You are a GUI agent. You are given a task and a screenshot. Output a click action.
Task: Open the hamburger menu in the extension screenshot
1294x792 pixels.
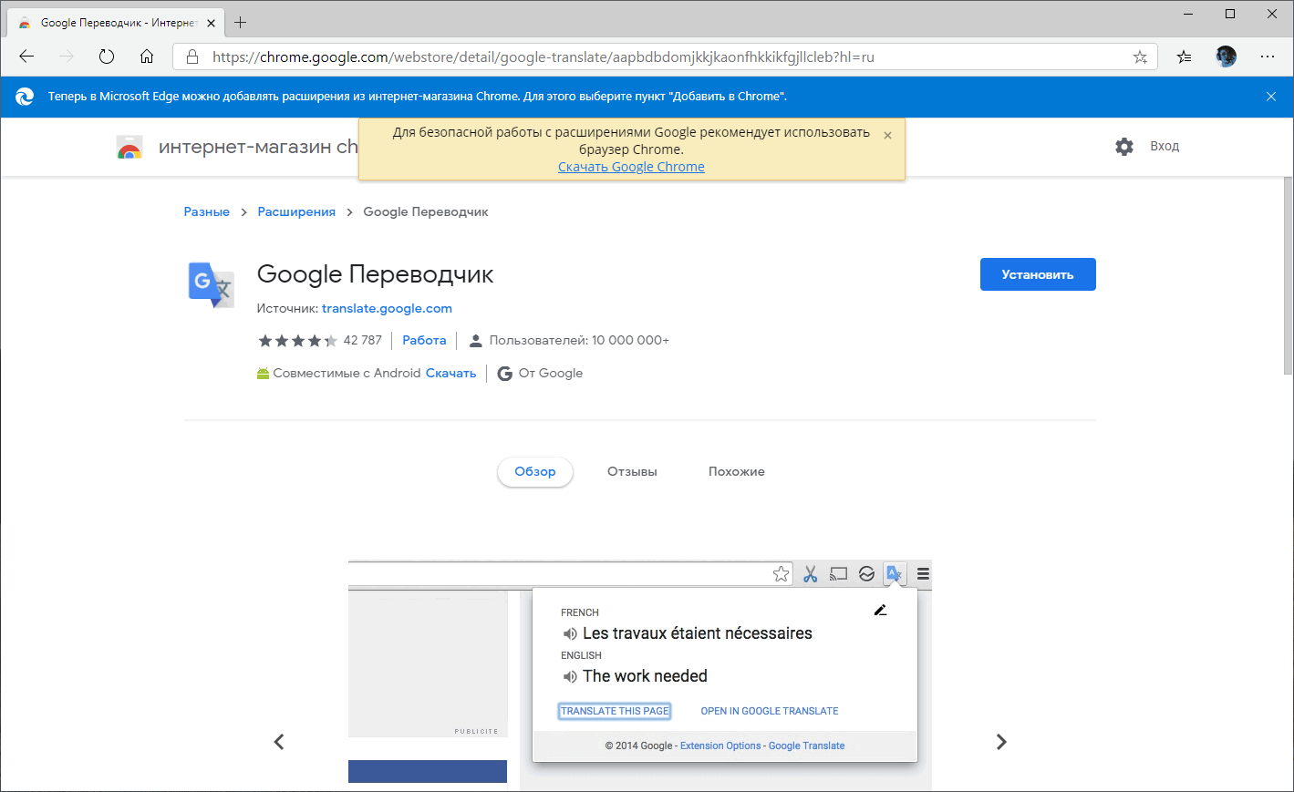[x=922, y=573]
